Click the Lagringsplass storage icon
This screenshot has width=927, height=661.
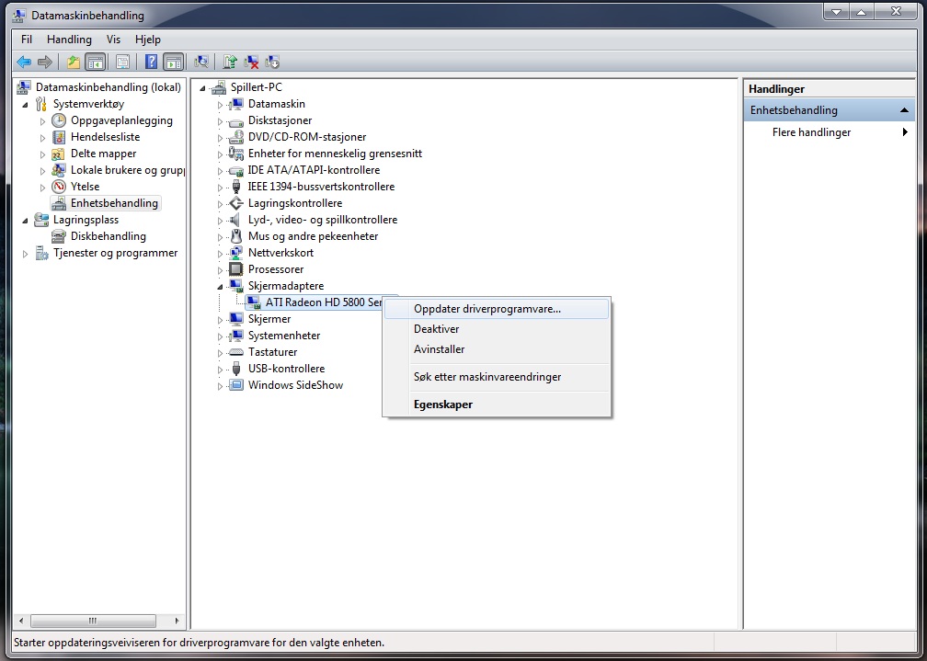pos(41,220)
